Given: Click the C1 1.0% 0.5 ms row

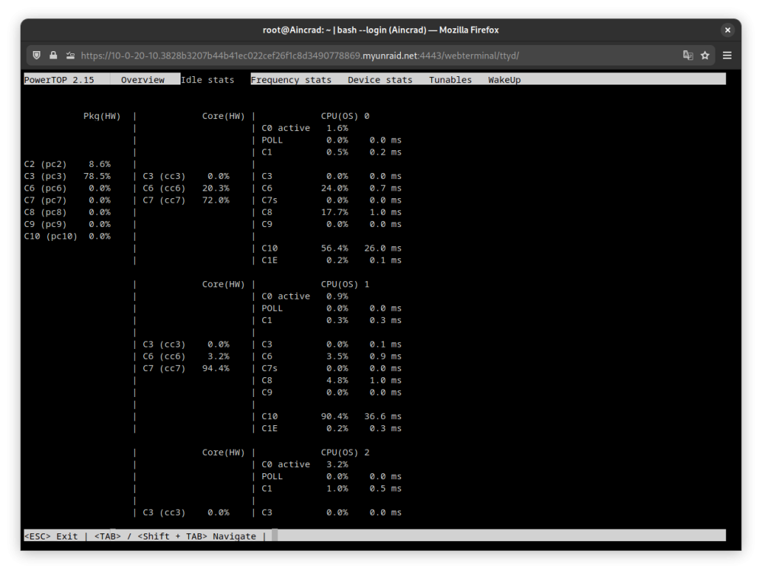Looking at the screenshot, I should point(331,488).
